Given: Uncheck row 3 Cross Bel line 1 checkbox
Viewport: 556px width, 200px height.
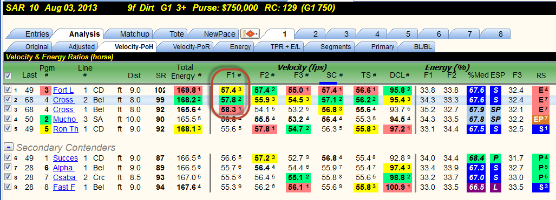Looking at the screenshot, I should pos(7,109).
